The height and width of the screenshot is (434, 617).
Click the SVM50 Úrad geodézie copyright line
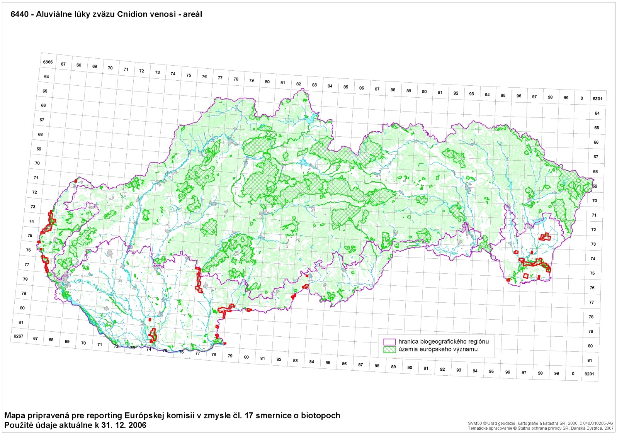pyautogui.click(x=541, y=424)
